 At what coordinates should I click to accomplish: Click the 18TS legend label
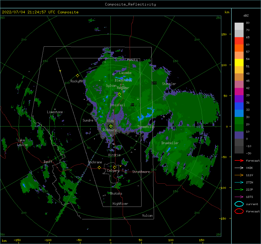point(249,197)
